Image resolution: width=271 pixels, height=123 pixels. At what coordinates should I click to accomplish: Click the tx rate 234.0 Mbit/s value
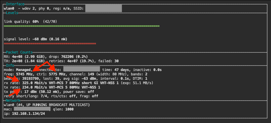[31, 87]
